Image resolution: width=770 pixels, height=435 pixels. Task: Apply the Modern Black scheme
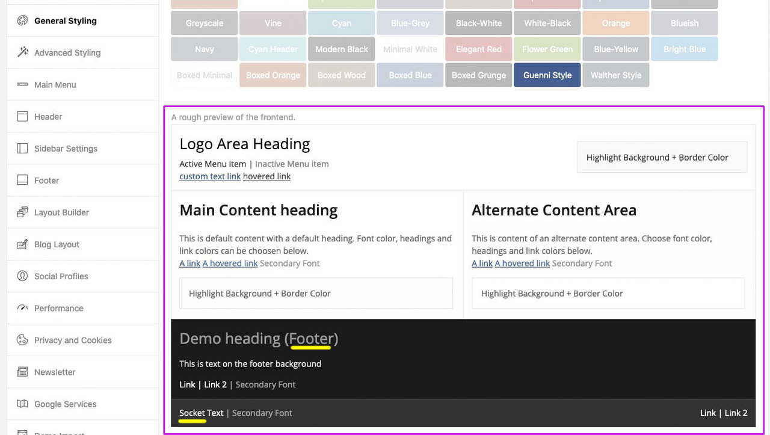pyautogui.click(x=342, y=49)
